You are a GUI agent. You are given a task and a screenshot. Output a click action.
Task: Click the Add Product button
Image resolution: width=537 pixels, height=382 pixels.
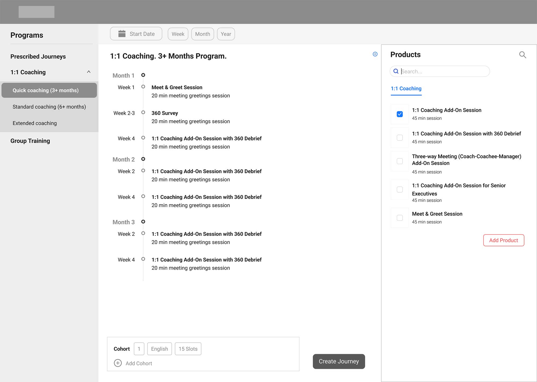[x=503, y=240]
